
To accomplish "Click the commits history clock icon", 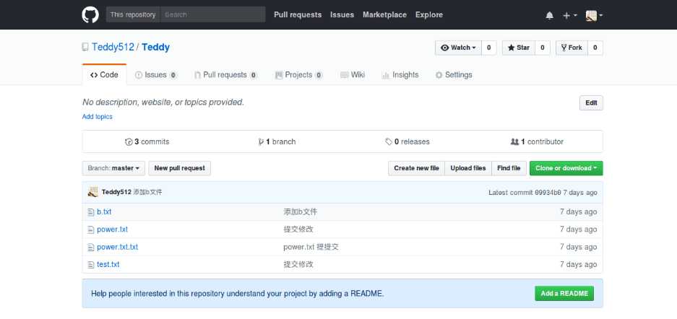I will pos(129,142).
